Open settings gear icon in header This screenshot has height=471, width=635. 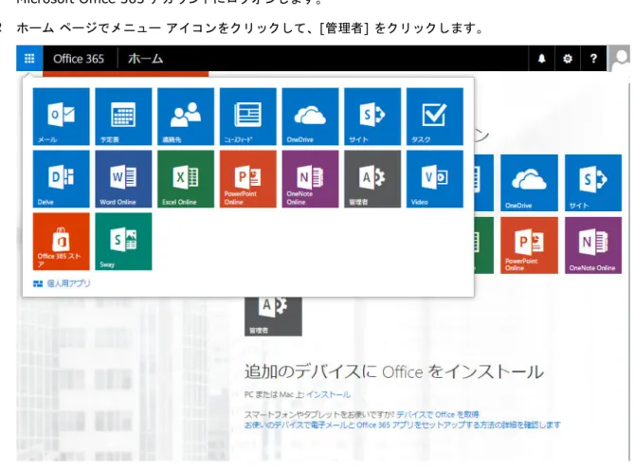pyautogui.click(x=568, y=59)
